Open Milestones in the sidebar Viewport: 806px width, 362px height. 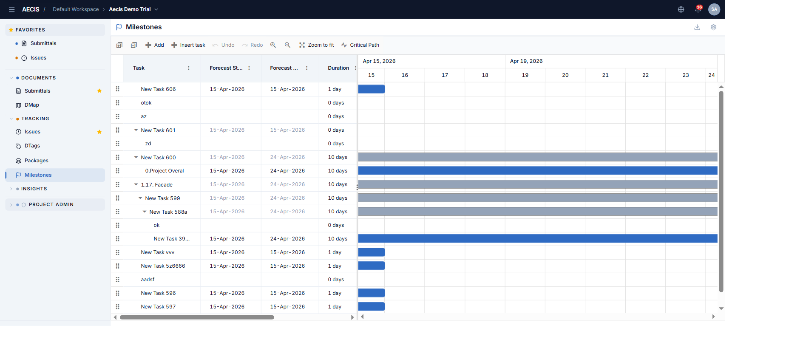55,175
